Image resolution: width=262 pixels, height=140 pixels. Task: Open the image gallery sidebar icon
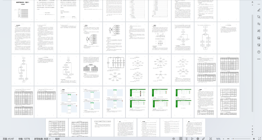pyautogui.click(x=259, y=38)
